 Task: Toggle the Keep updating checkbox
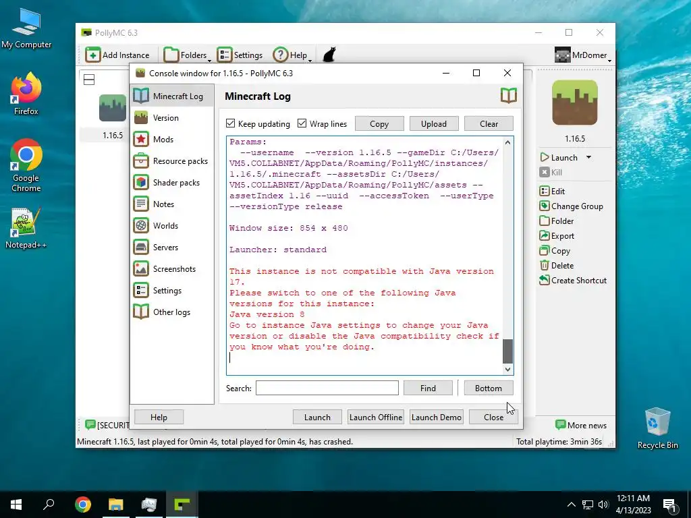[231, 123]
